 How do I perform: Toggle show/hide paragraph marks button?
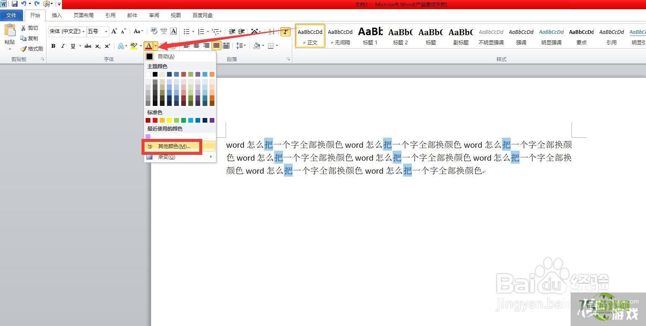click(286, 31)
